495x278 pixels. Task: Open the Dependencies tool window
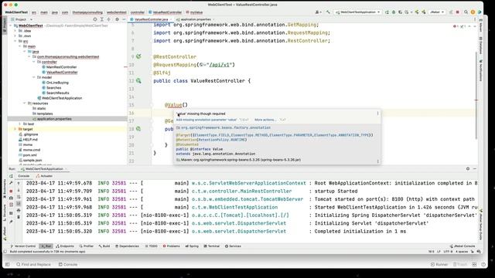pos(127,246)
